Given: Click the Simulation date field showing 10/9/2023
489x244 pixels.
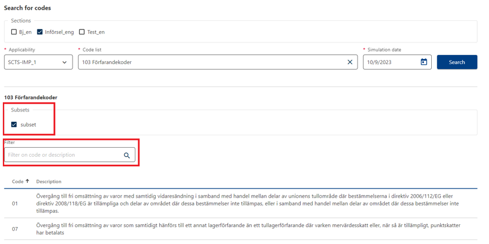Looking at the screenshot, I should [x=390, y=62].
